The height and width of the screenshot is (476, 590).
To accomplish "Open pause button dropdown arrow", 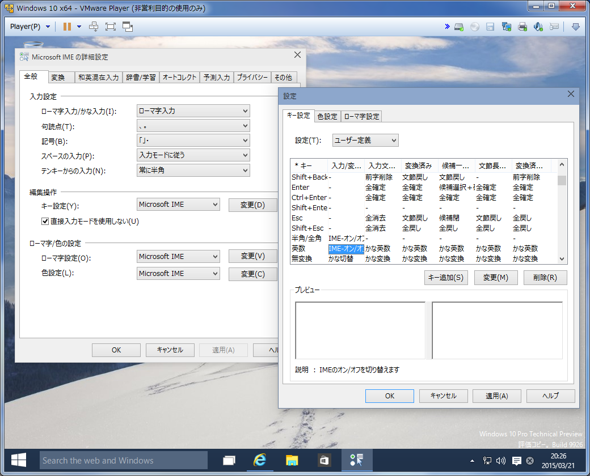I will (79, 27).
